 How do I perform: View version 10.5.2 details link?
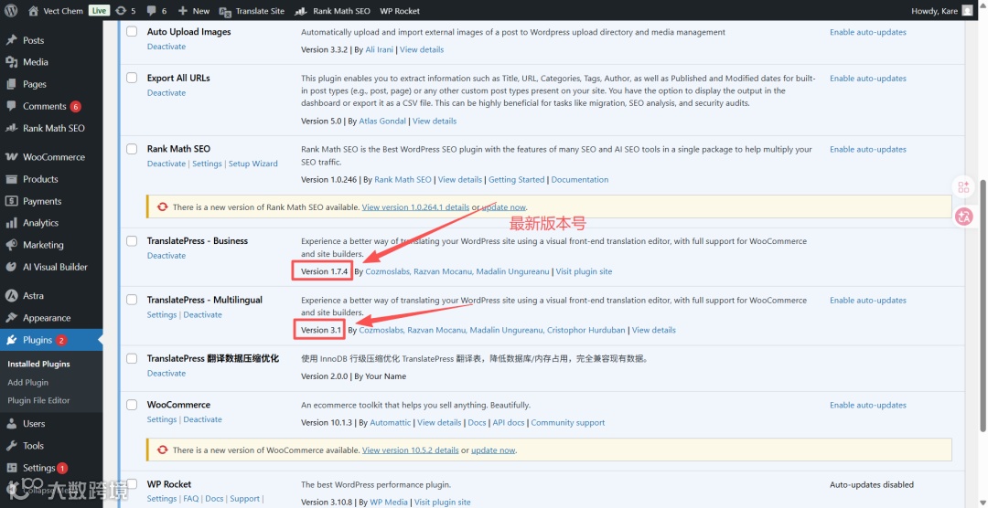[410, 450]
